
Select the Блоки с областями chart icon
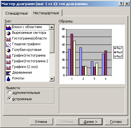[x=9, y=27]
